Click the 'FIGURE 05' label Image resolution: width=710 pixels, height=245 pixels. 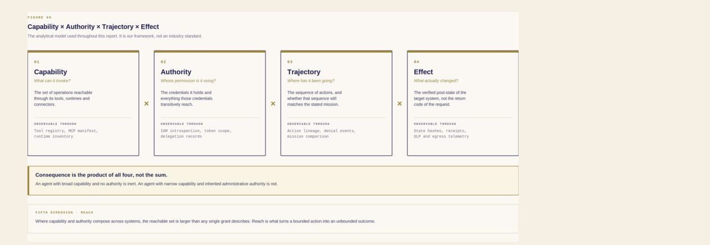[x=39, y=17]
